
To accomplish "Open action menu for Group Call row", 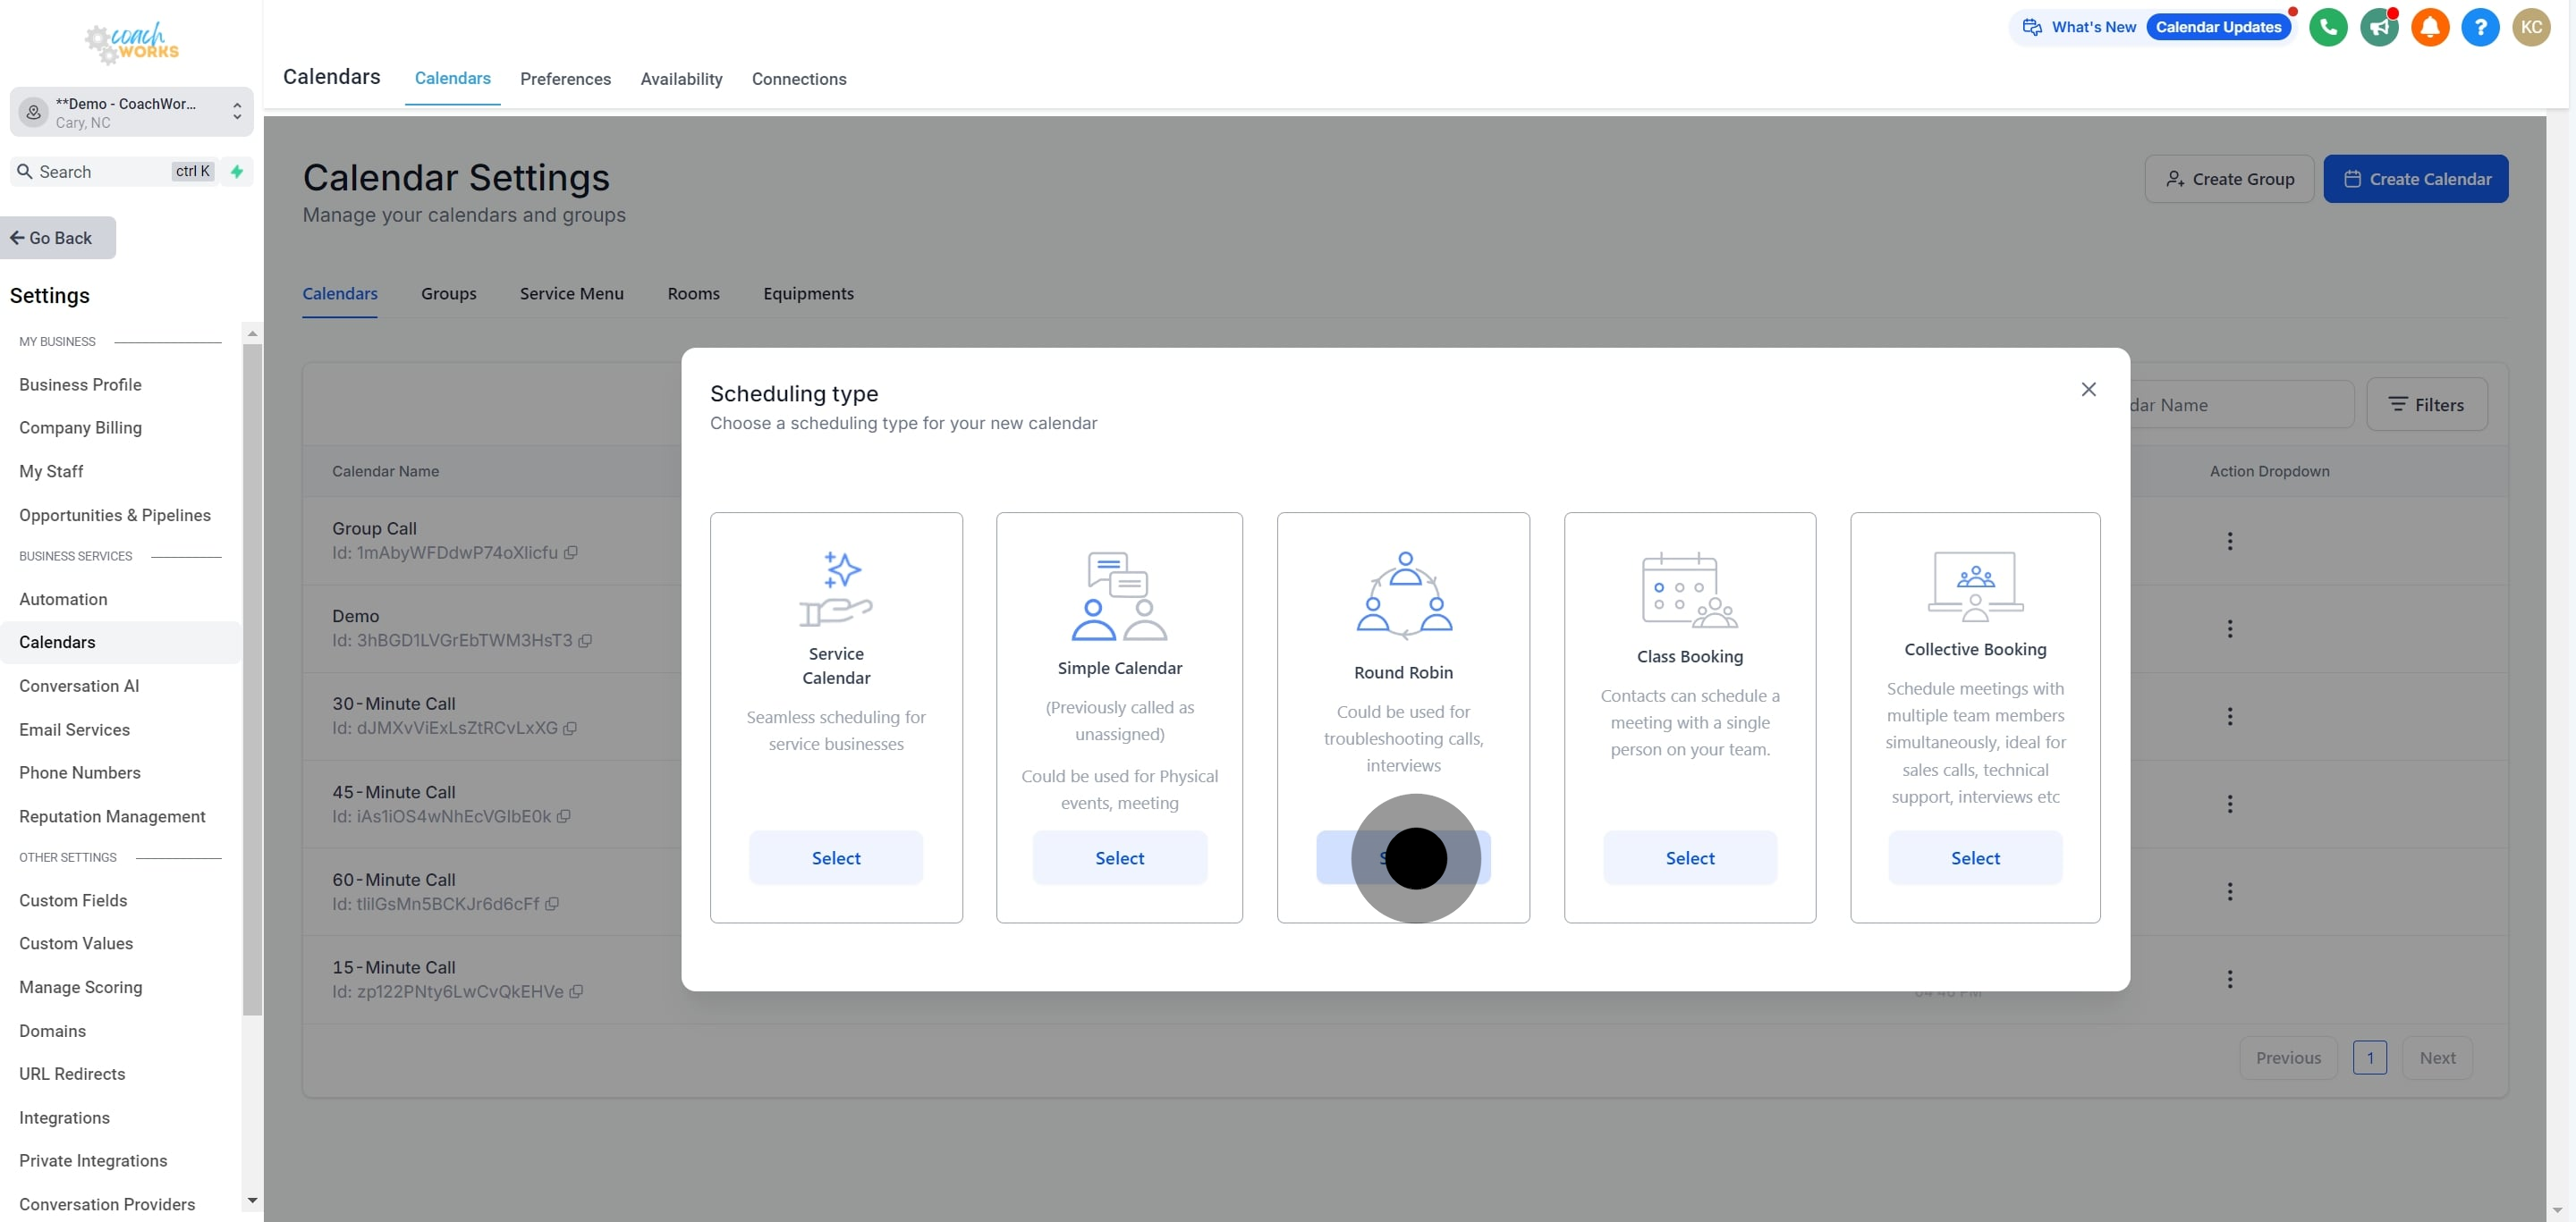I will click(2229, 541).
